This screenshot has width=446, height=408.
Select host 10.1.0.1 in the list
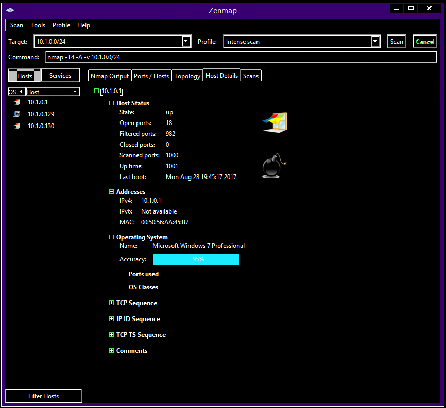pos(38,102)
